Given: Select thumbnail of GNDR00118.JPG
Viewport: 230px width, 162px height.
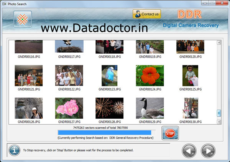Looking at the screenshot, I should click(x=109, y=47).
